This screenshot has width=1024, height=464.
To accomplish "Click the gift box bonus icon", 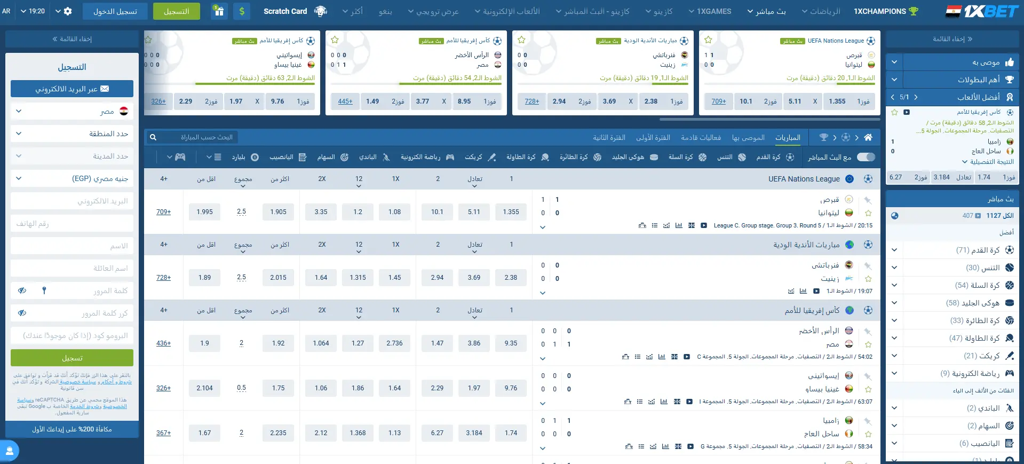I will [219, 11].
